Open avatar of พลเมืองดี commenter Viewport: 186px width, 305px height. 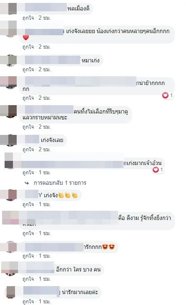point(9,8)
